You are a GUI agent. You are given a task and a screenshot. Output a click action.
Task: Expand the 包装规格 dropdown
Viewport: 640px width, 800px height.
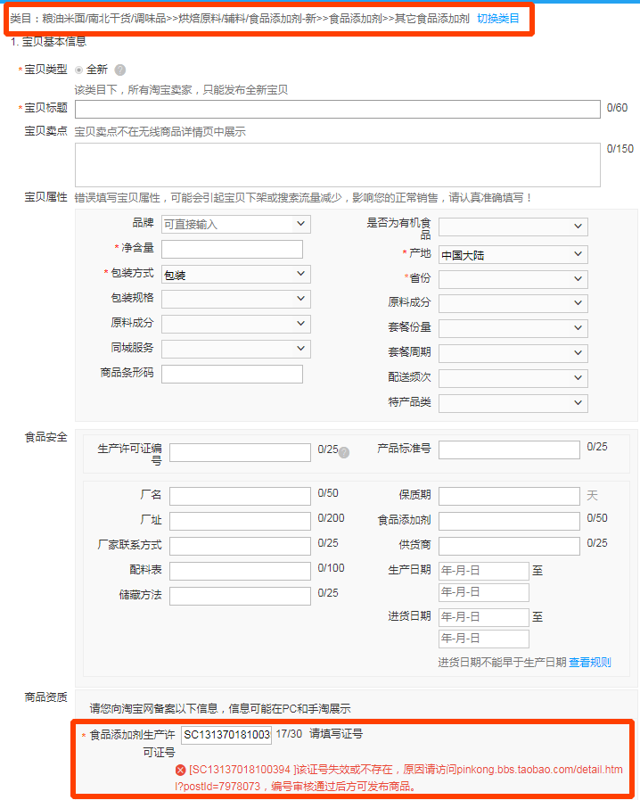coord(236,299)
